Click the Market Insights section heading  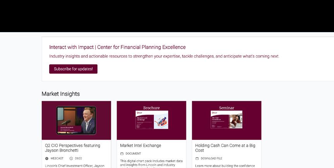tap(60, 94)
